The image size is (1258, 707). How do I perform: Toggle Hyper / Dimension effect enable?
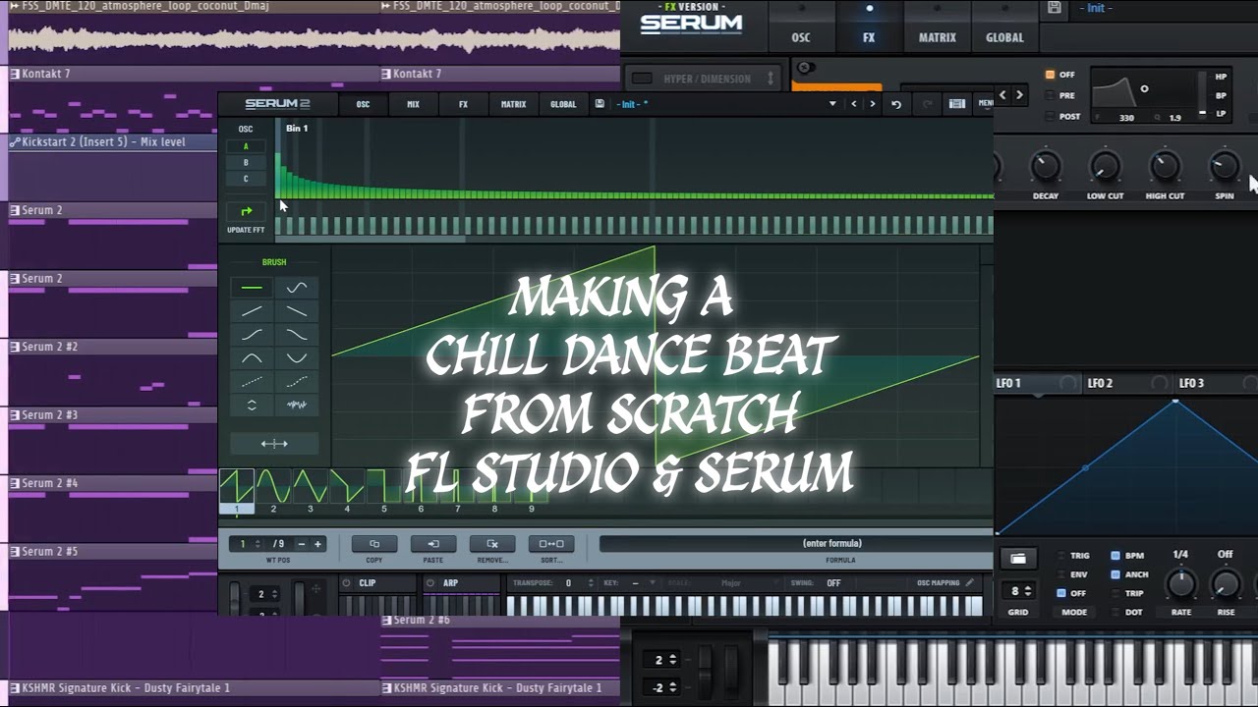pyautogui.click(x=642, y=79)
